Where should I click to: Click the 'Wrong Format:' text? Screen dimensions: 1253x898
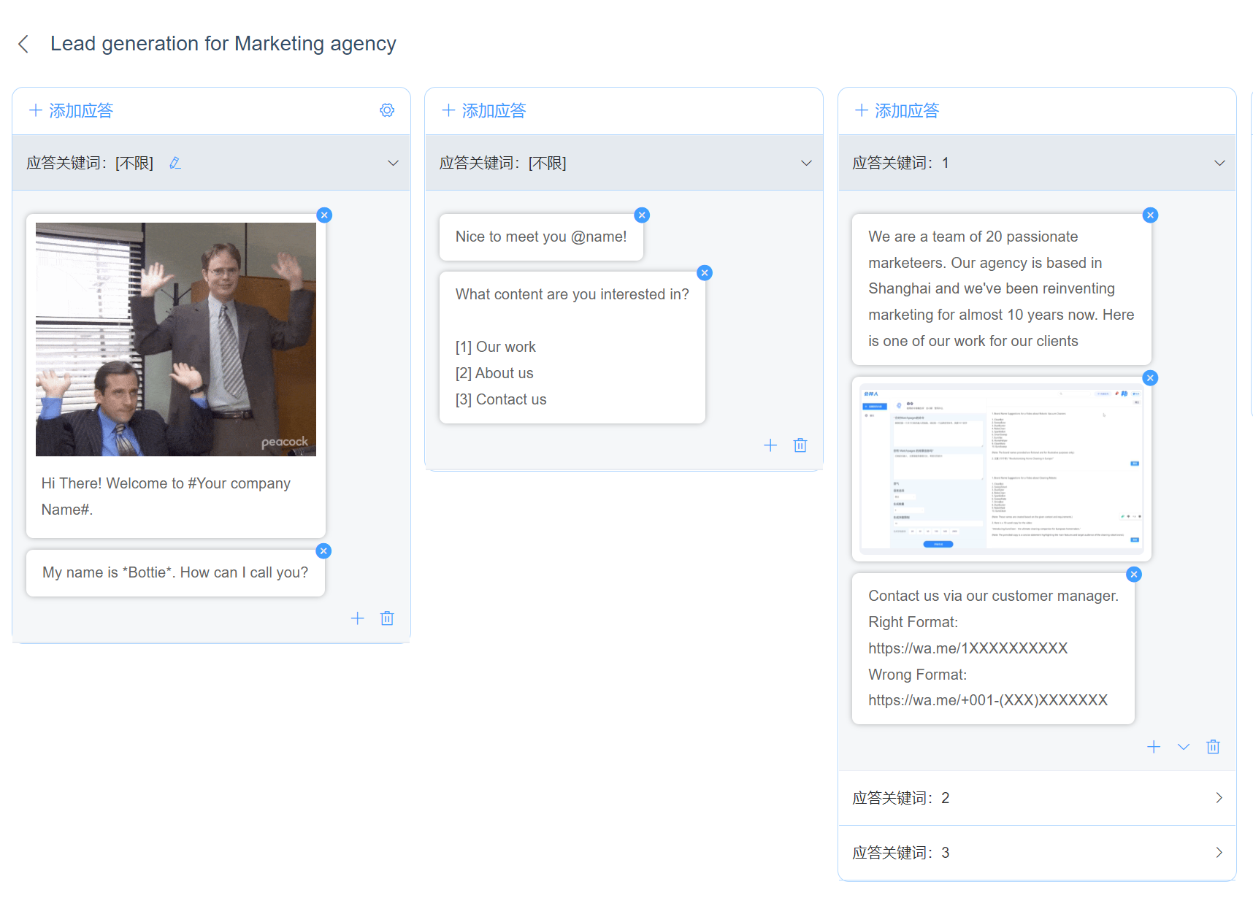(x=918, y=675)
